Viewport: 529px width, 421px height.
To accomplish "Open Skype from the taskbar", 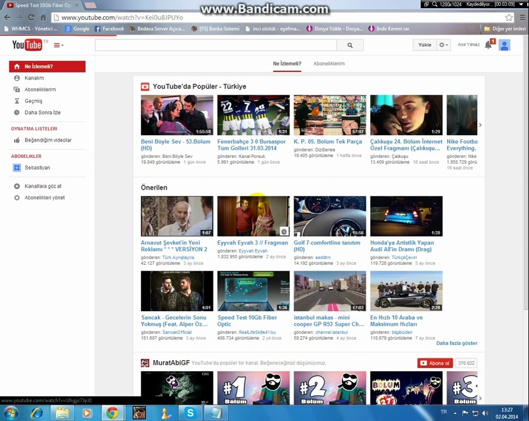I will click(x=190, y=413).
